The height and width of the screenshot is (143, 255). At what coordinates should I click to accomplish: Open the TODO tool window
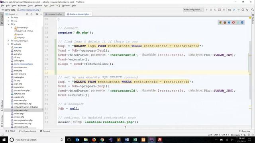pyautogui.click(x=10, y=131)
